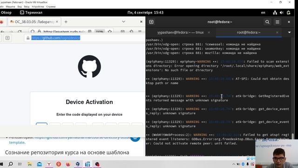
Task: Open the clock showing Пн, 4 сентября 15:43
Action: (x=145, y=13)
